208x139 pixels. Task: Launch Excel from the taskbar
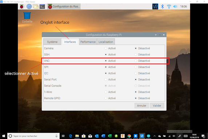tap(109, 136)
